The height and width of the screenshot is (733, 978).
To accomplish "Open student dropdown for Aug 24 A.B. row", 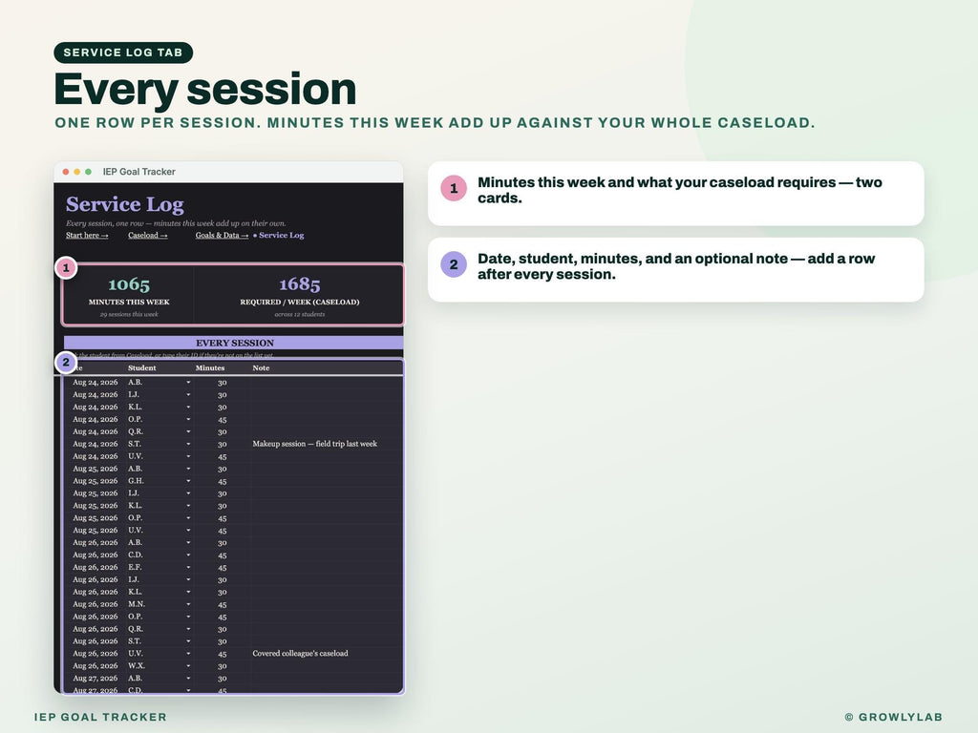I will click(188, 382).
